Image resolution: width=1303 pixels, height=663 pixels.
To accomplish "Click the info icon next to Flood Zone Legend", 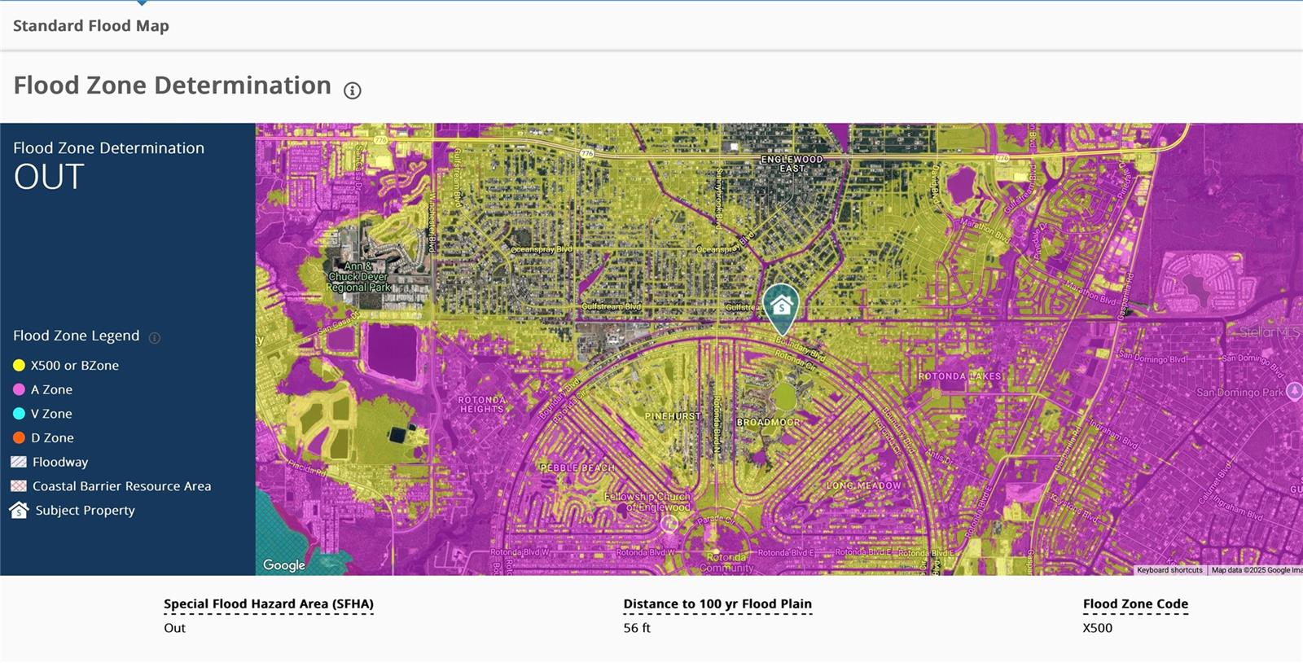I will click(155, 337).
